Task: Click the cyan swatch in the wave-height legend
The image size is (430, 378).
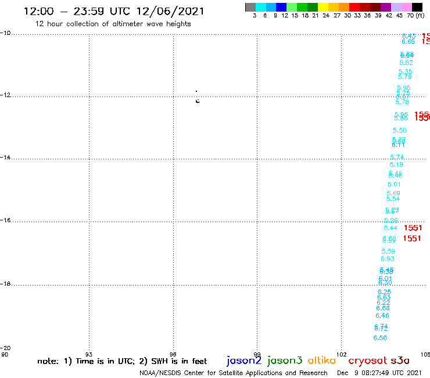Action: point(261,7)
